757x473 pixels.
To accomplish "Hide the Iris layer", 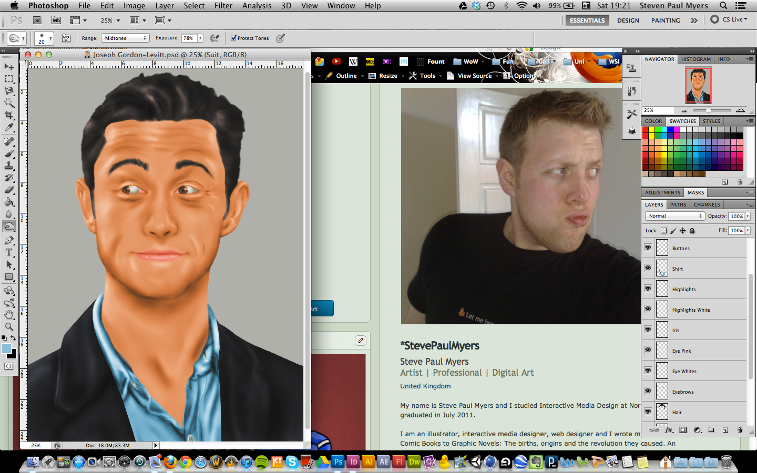I will (x=648, y=330).
